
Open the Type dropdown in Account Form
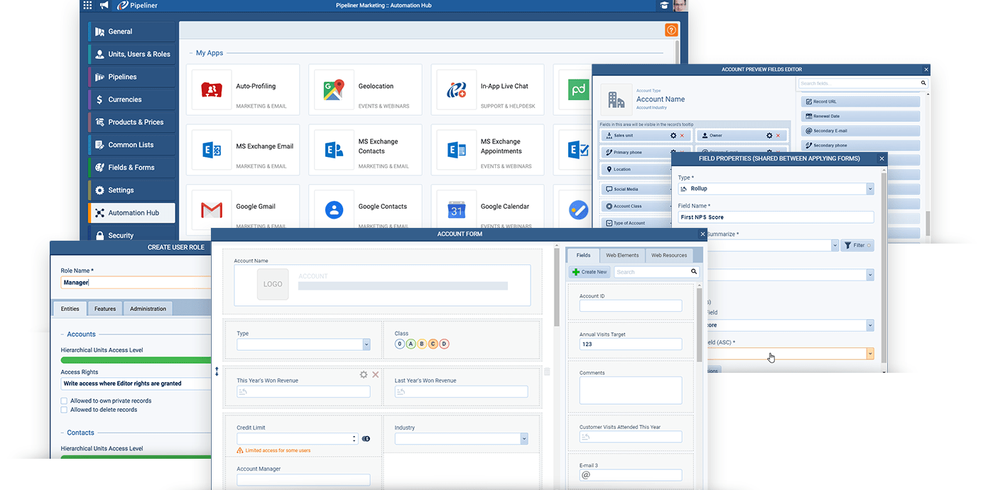point(367,344)
